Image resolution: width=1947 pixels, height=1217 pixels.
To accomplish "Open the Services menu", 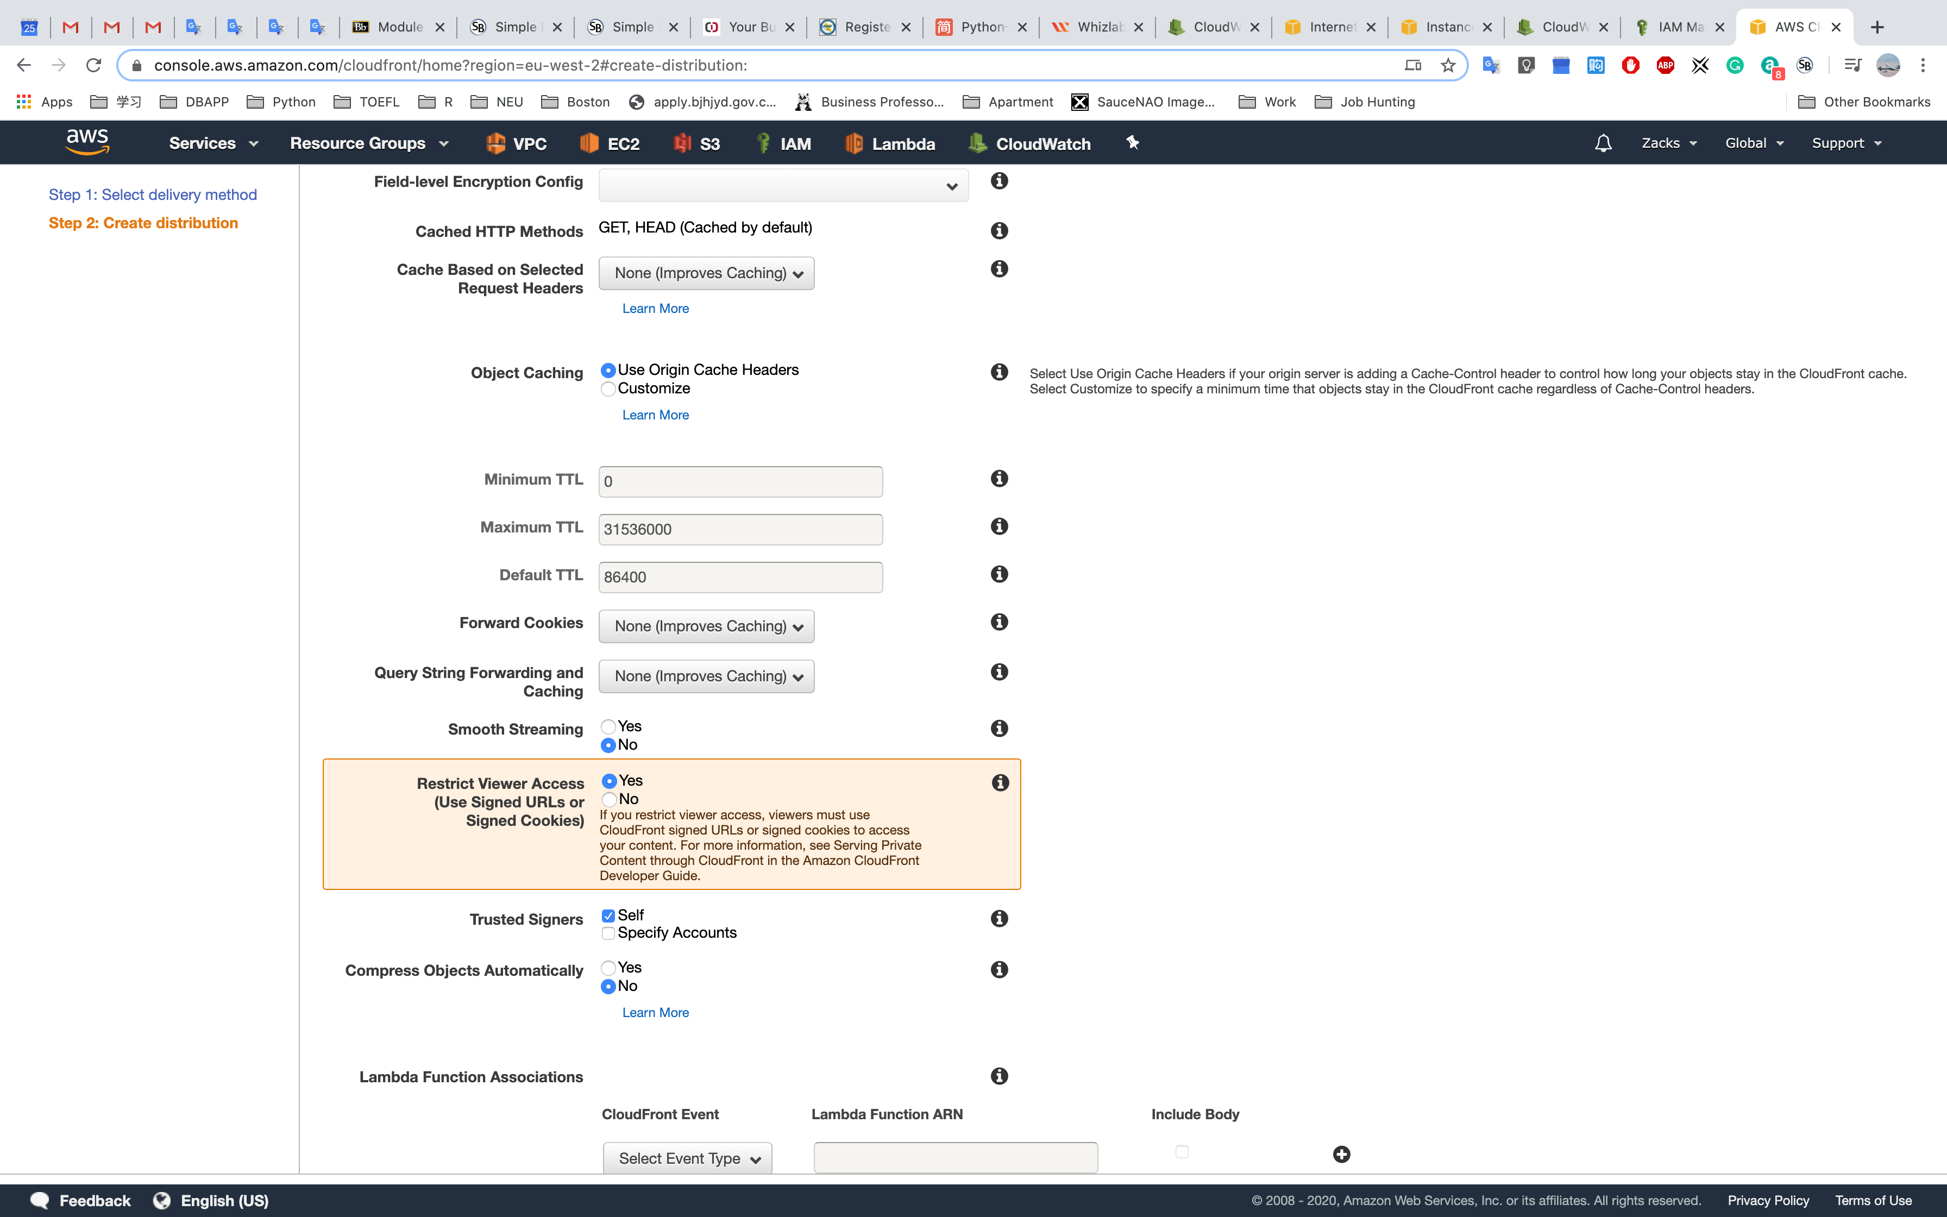I will tap(213, 143).
